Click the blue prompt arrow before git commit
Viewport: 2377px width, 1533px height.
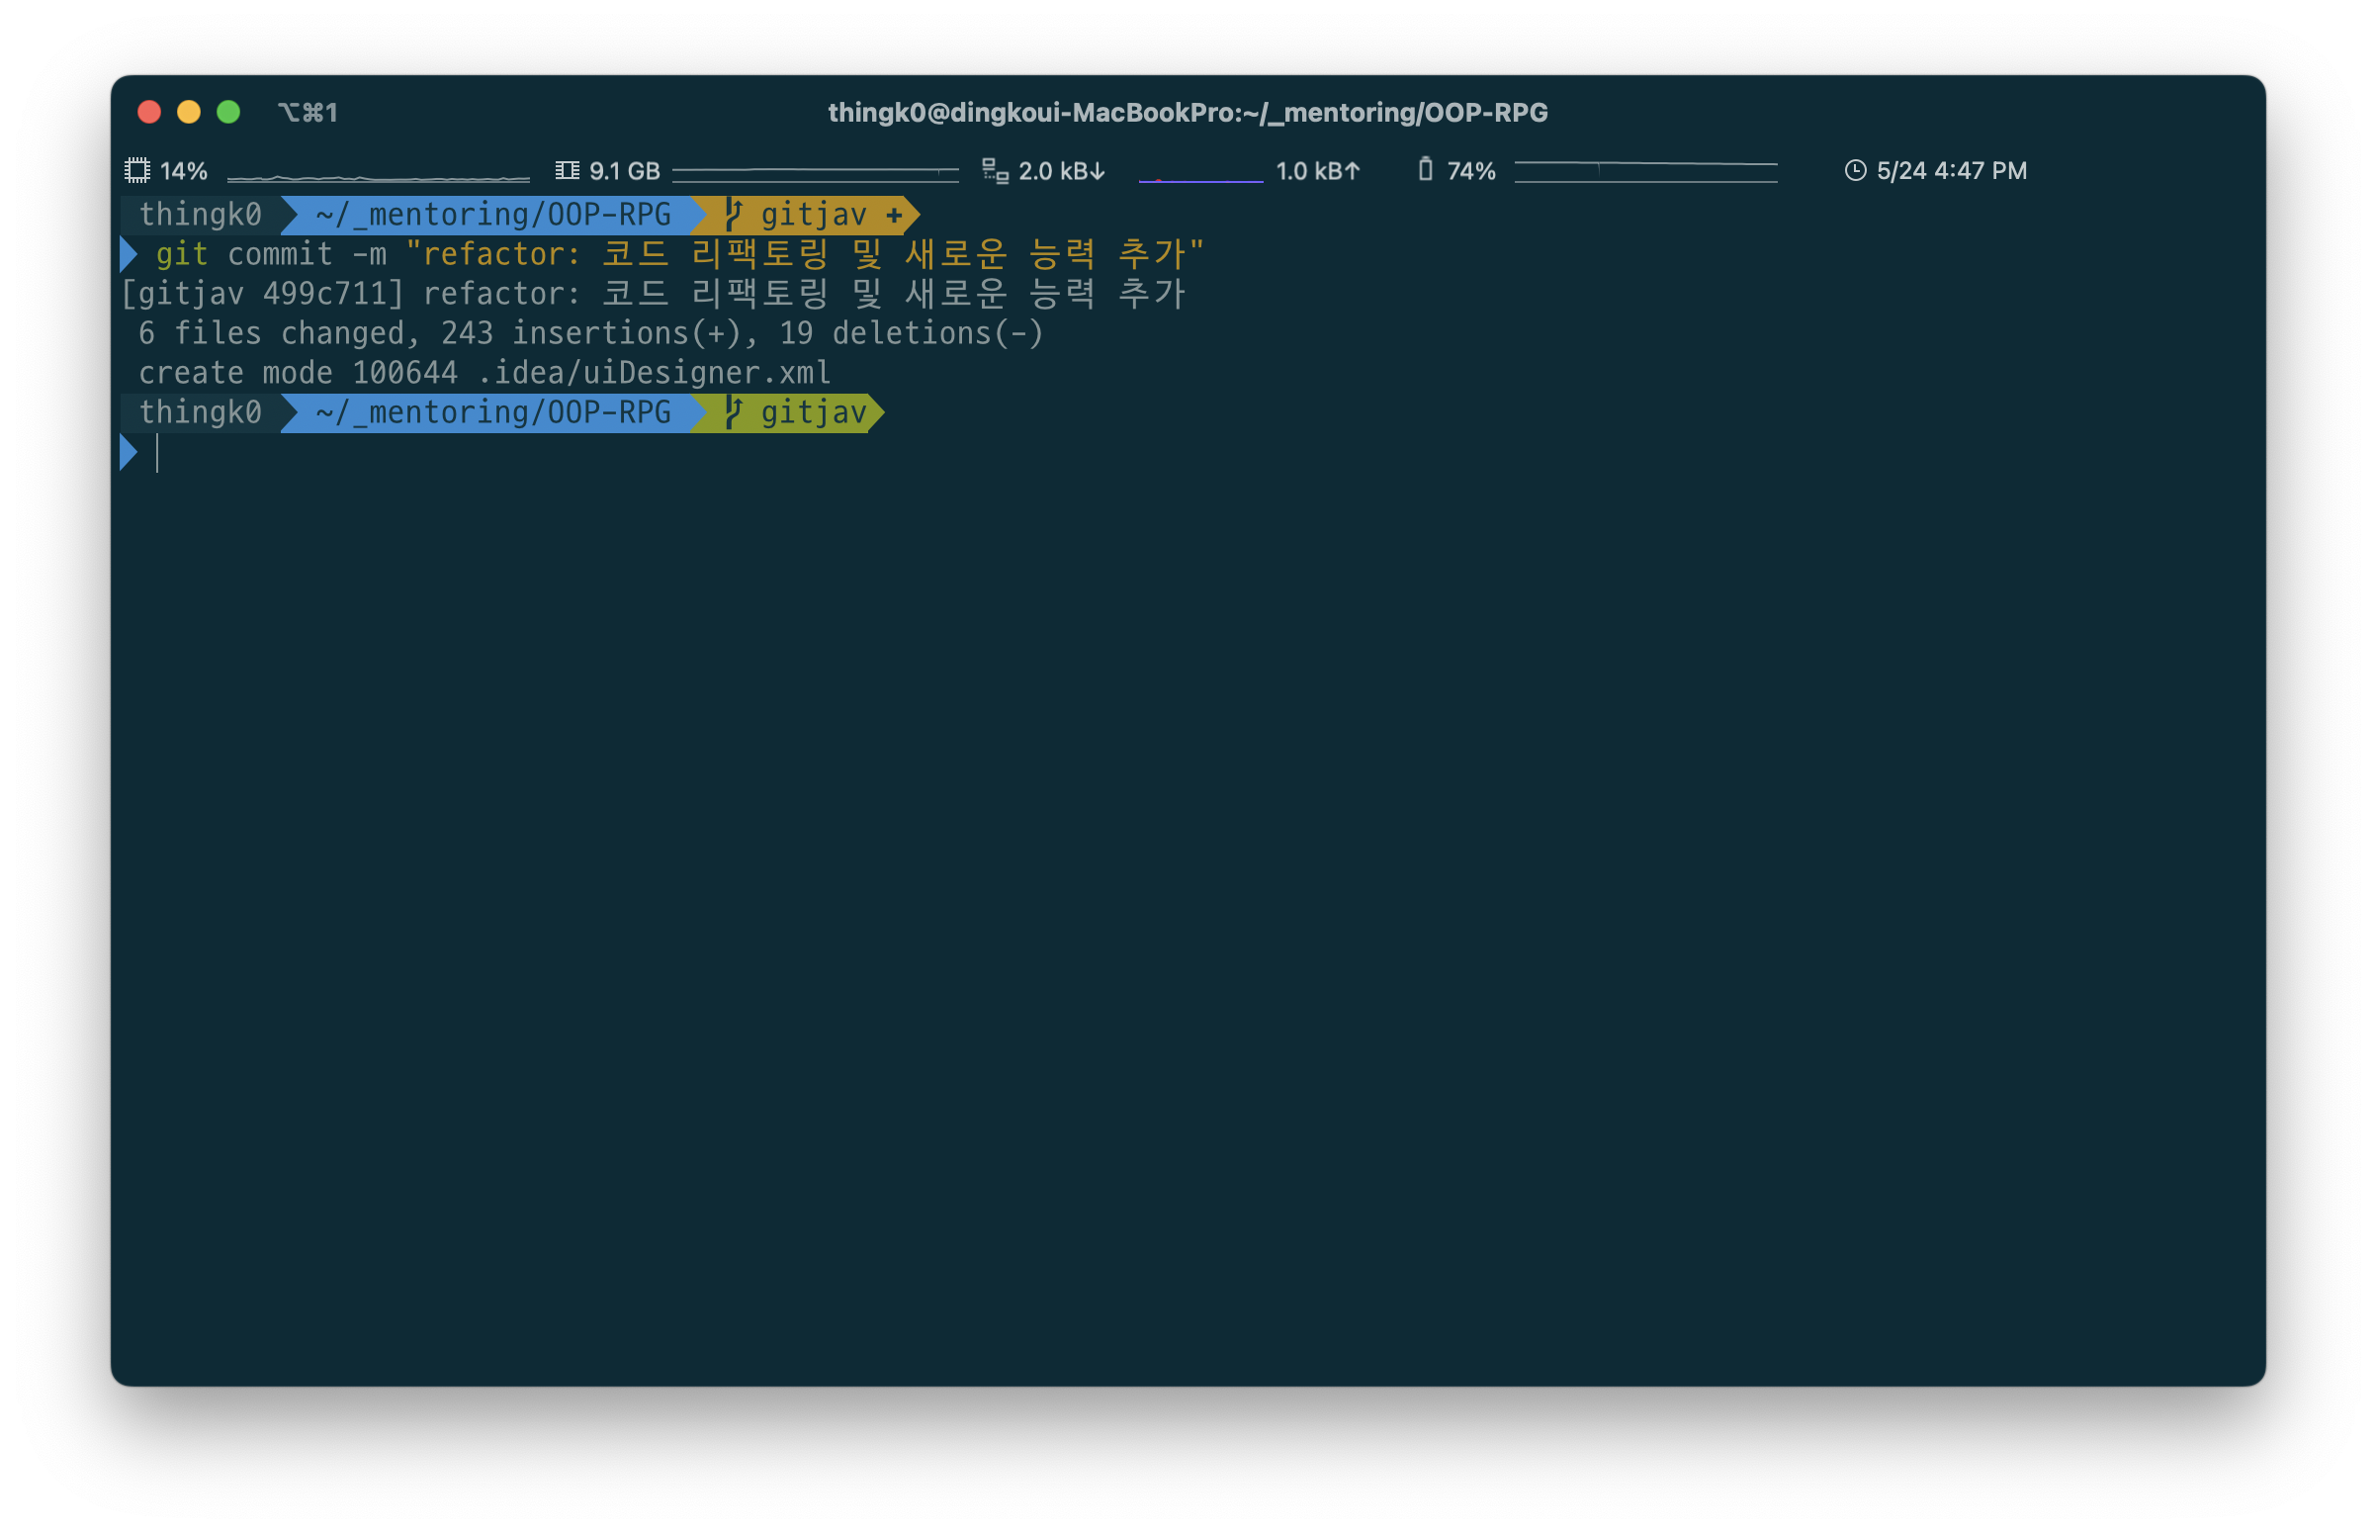129,254
